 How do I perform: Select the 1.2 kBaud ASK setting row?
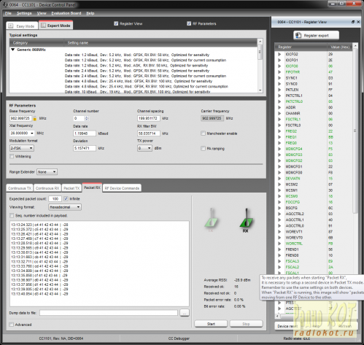point(136,66)
